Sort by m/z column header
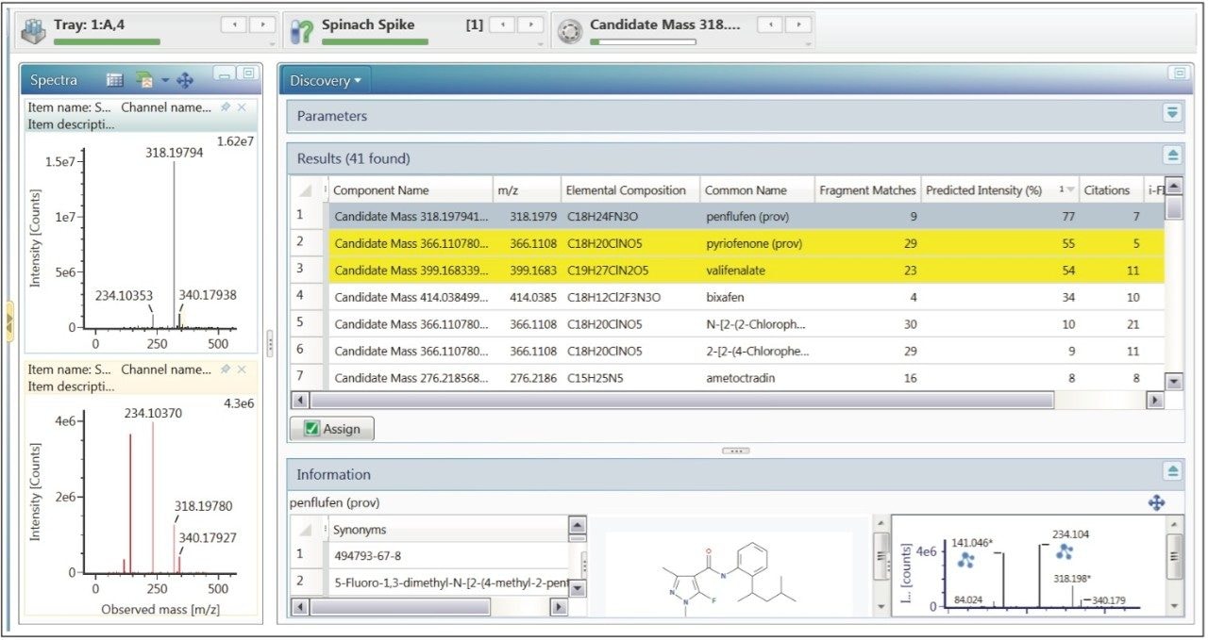The image size is (1208, 640). [x=527, y=190]
